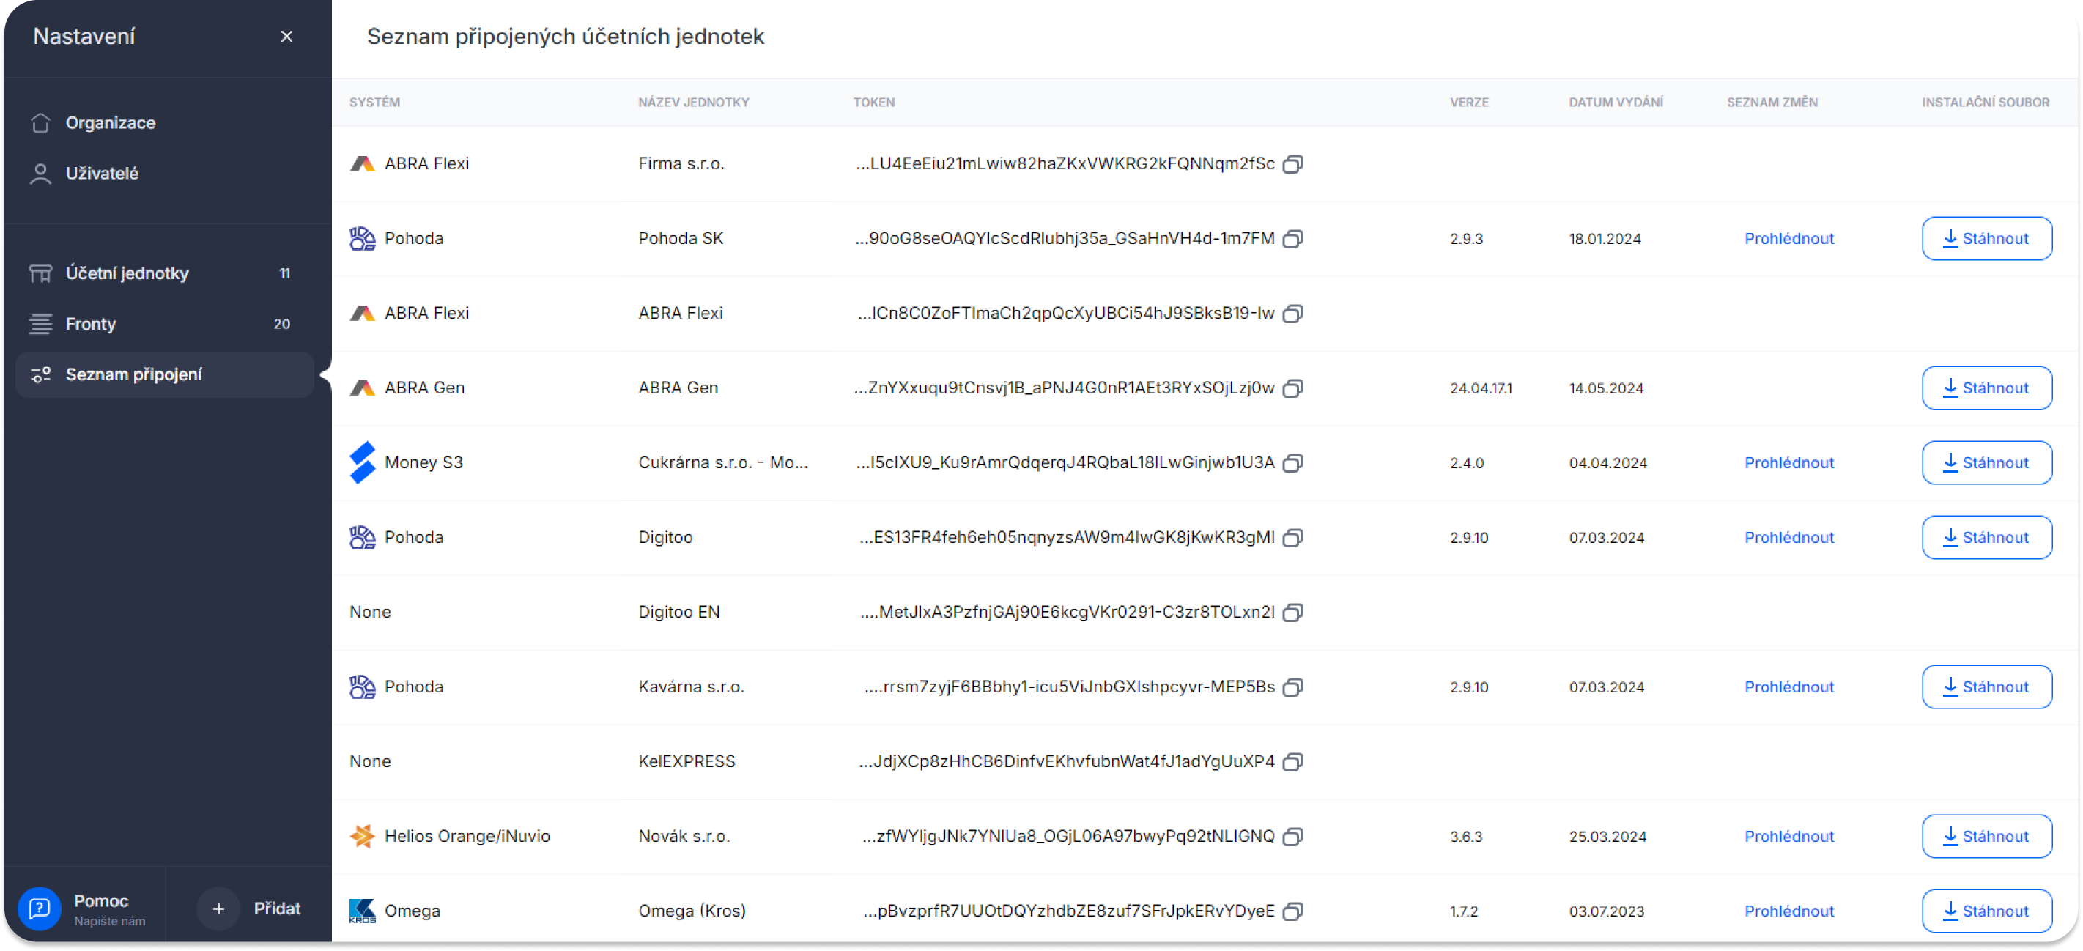Click the ABRA Flexi logo in Firma s.r.o. row
This screenshot has height=951, width=2083.
[x=362, y=164]
